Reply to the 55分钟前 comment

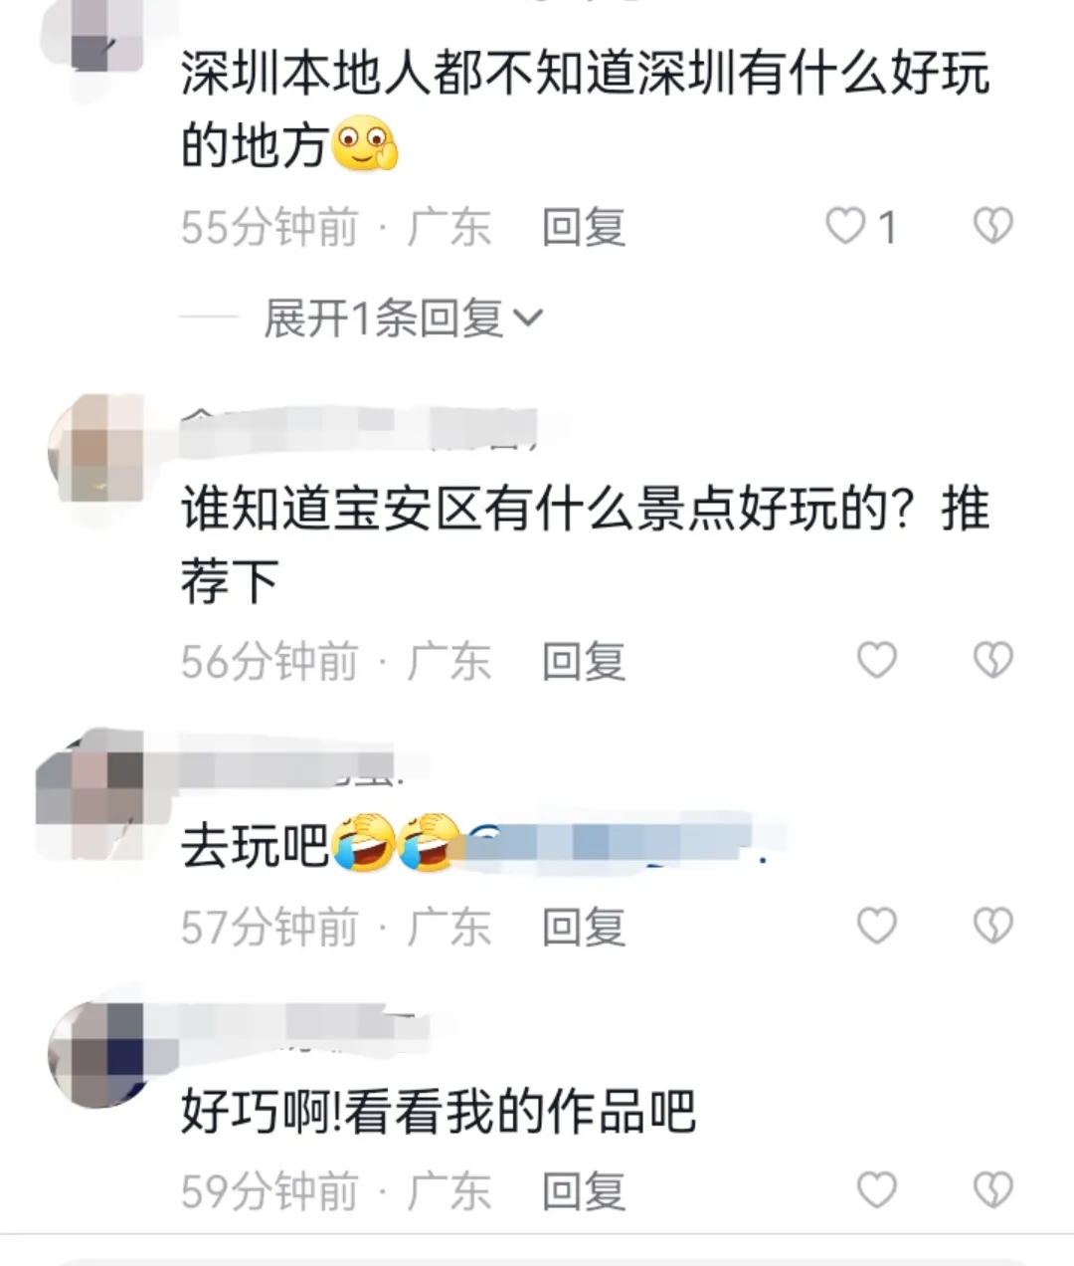(x=584, y=227)
